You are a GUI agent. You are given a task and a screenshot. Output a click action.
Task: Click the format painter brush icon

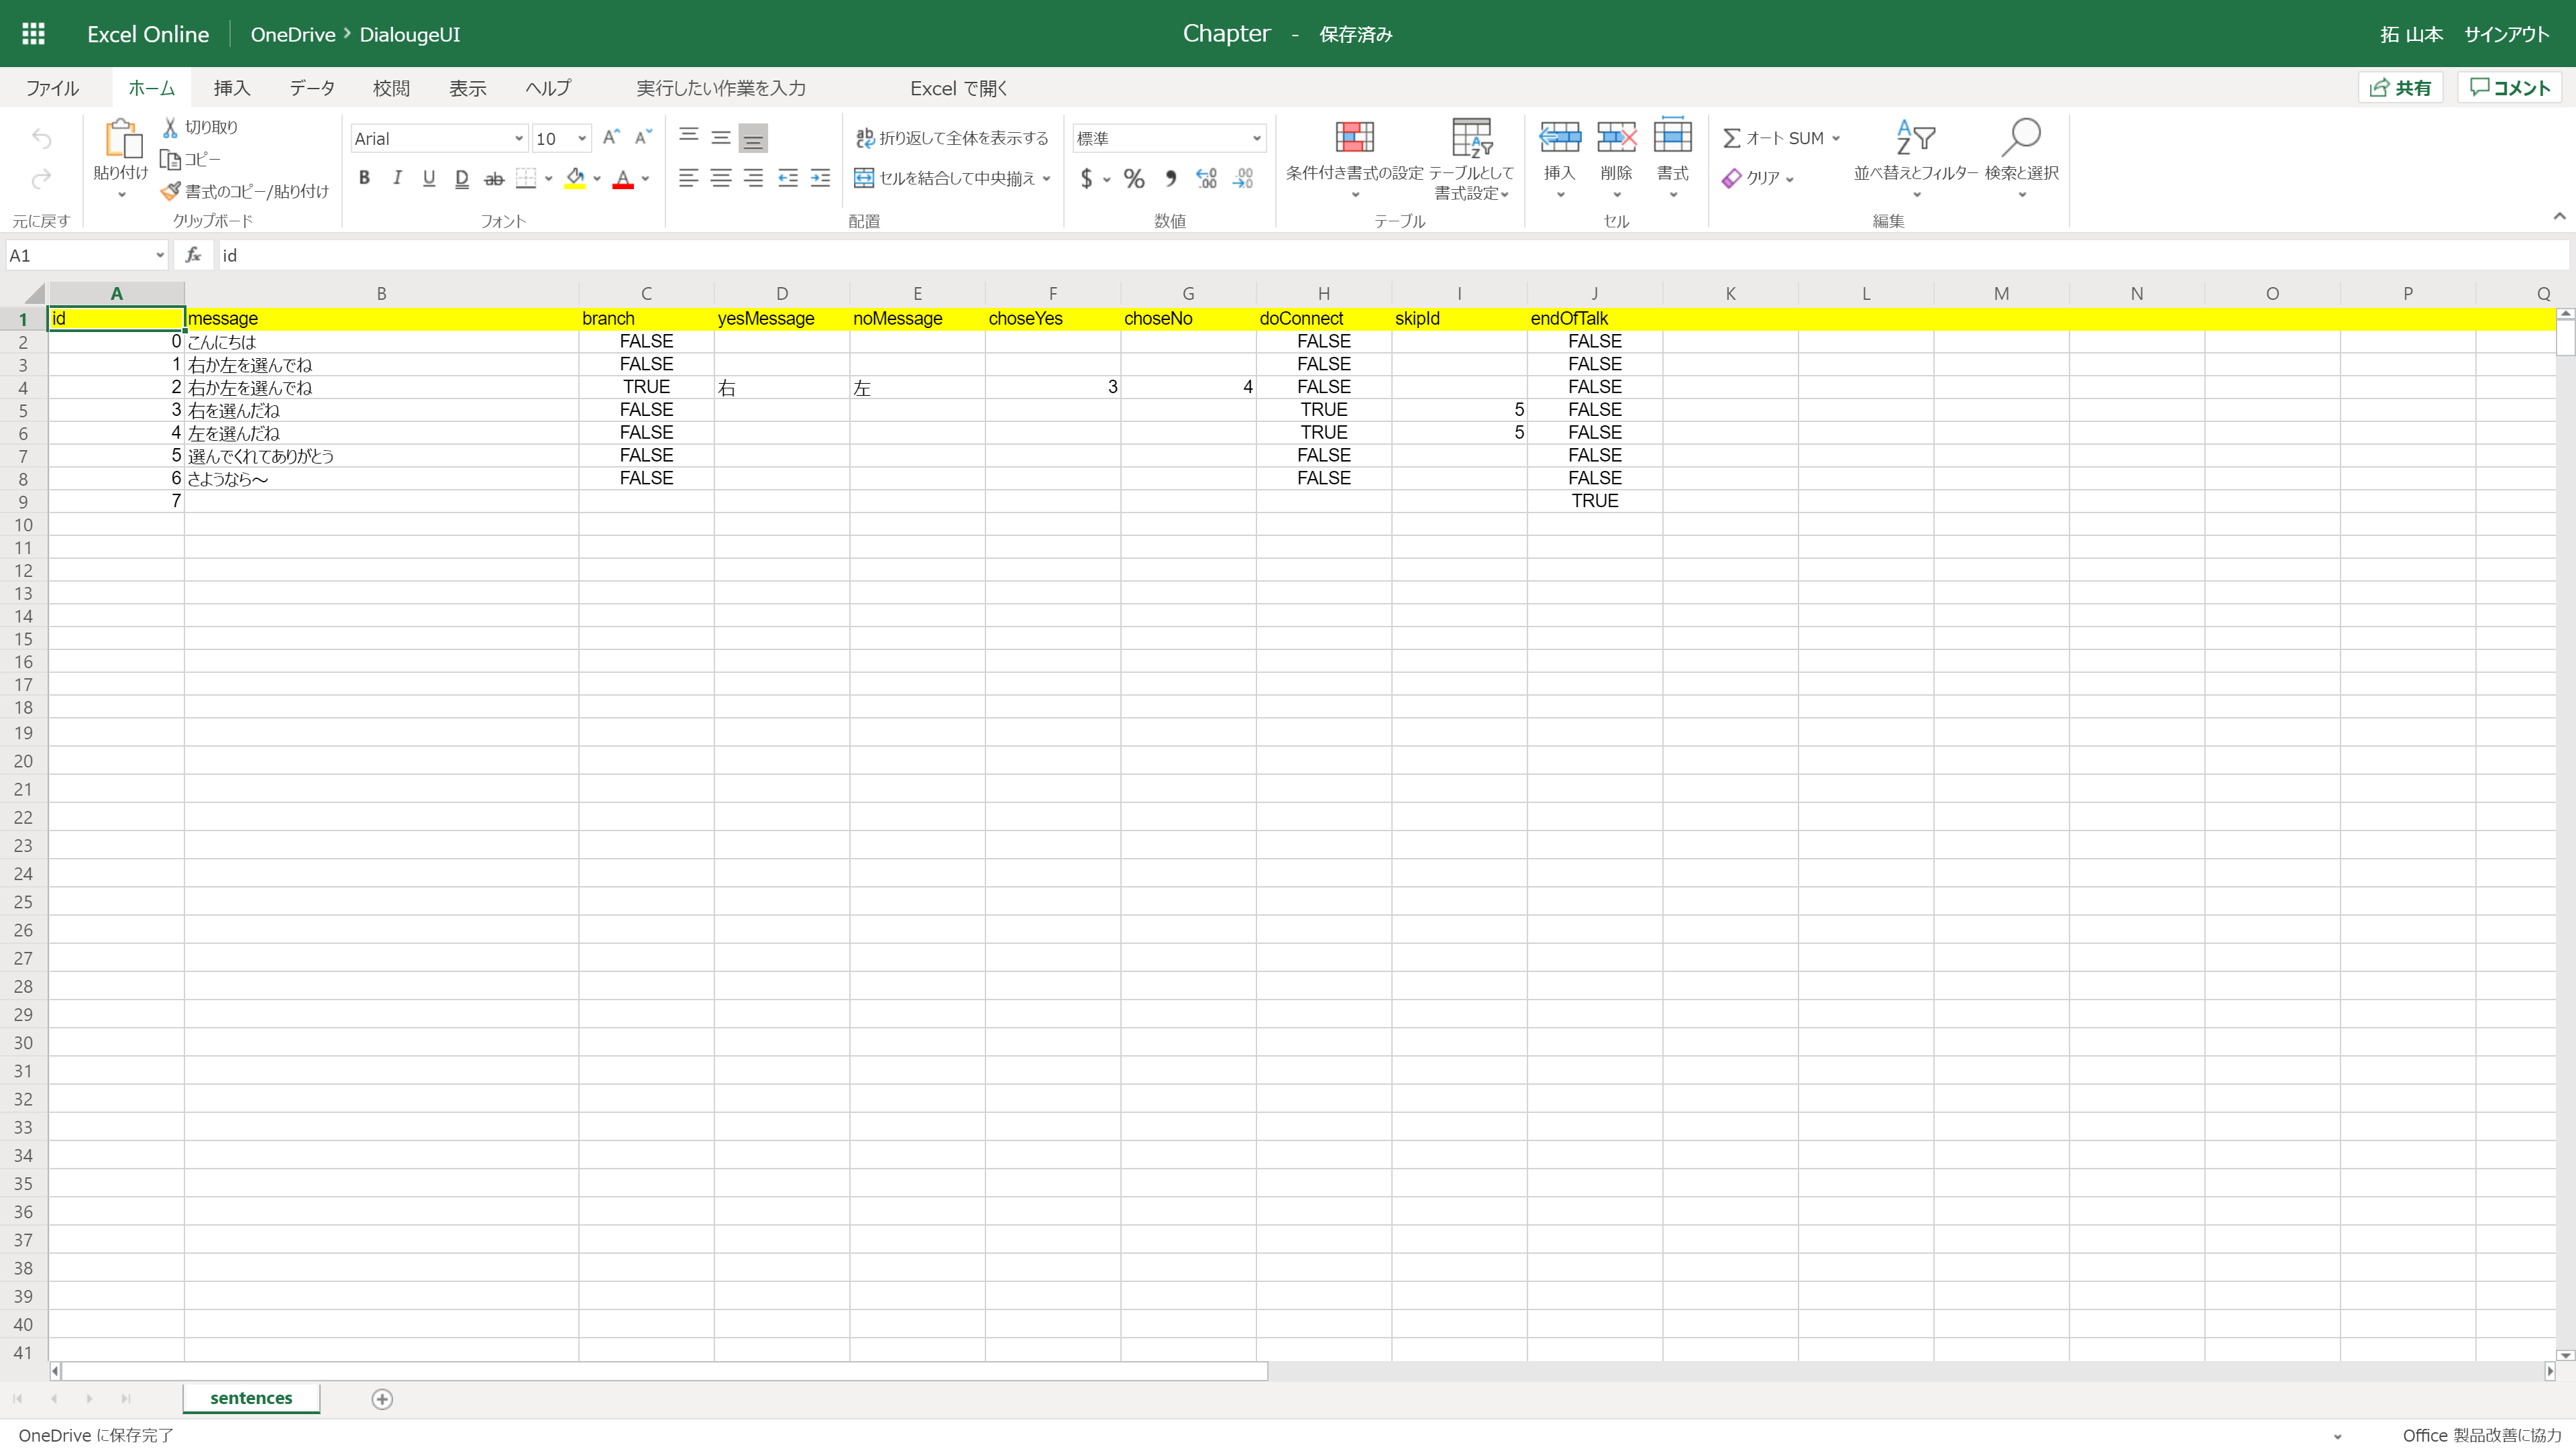[x=171, y=190]
